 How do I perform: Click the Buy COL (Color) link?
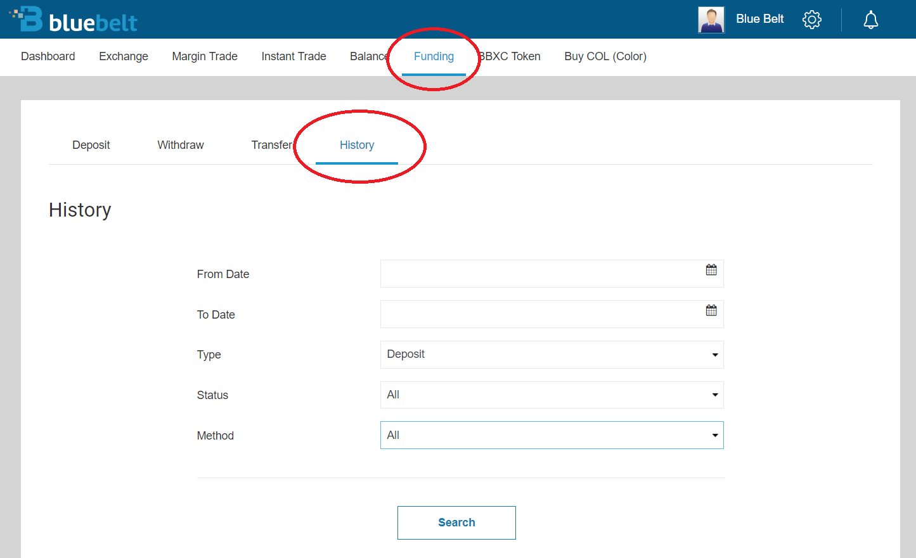point(605,56)
